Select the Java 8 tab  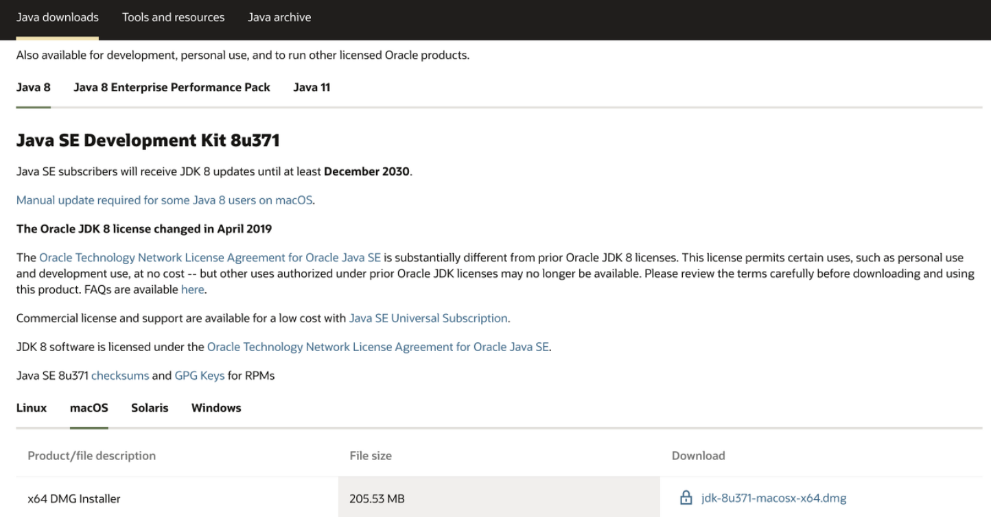tap(34, 87)
